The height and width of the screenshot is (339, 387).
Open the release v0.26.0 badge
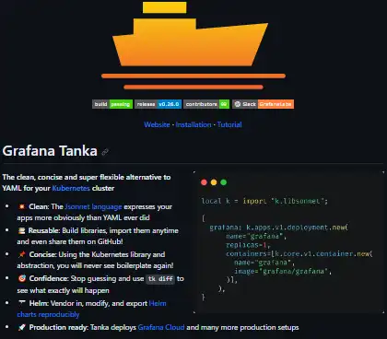[158, 104]
